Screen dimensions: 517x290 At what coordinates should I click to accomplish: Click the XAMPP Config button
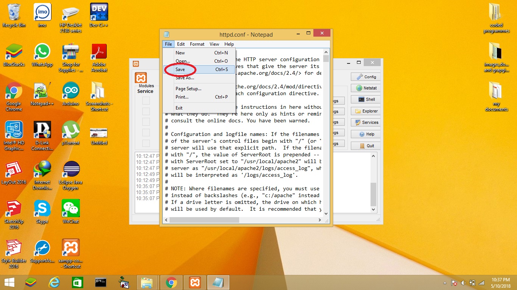(366, 77)
